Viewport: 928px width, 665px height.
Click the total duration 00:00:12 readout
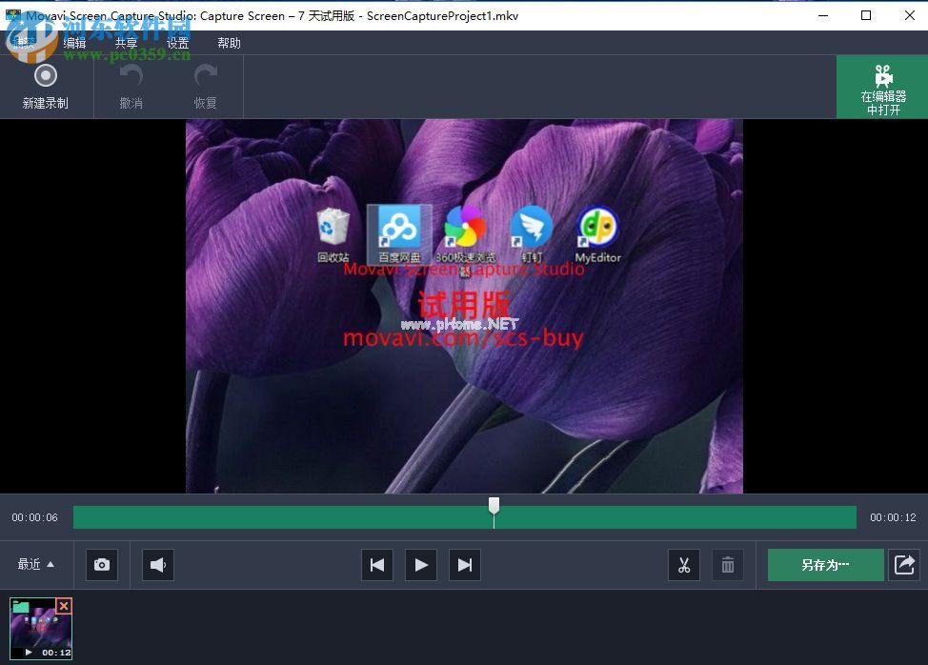click(893, 517)
